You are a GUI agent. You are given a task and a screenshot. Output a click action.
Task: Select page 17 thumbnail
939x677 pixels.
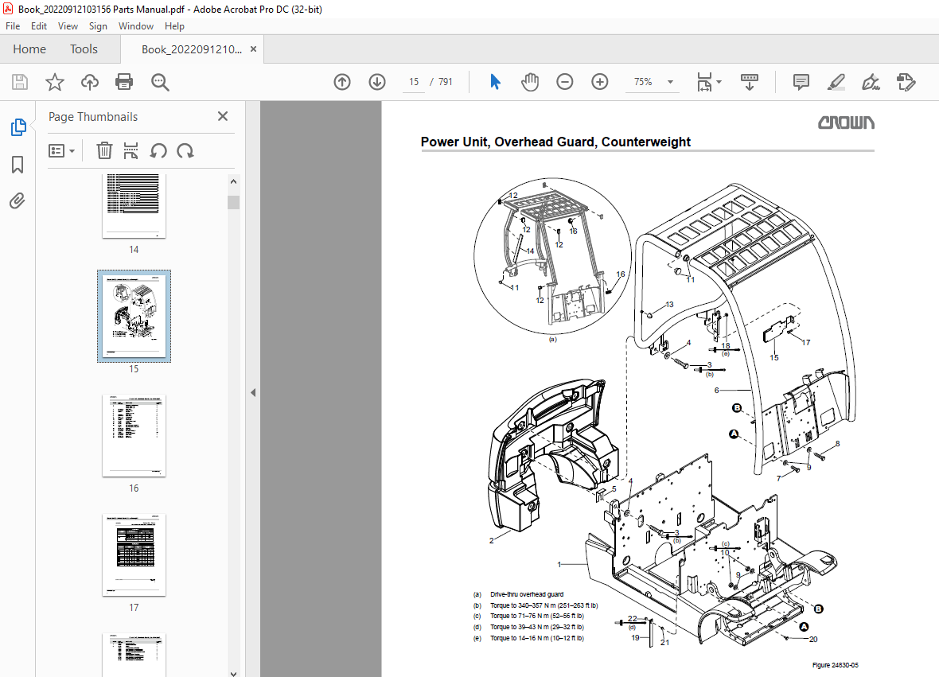coord(134,555)
